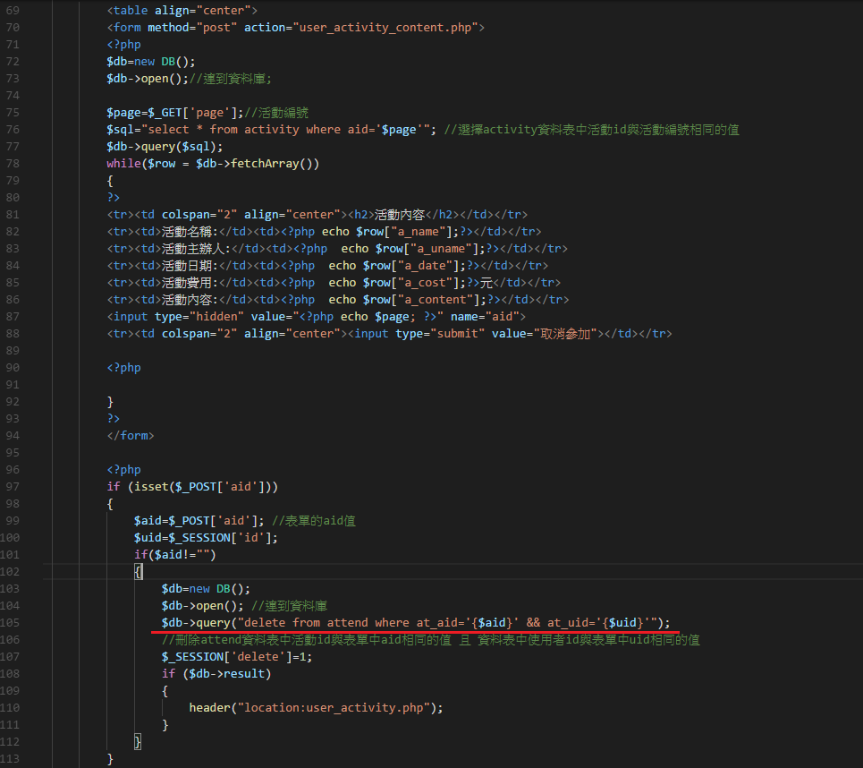Click the 活動主辦人 a_uname row line
This screenshot has height=768, width=863.
(337, 249)
